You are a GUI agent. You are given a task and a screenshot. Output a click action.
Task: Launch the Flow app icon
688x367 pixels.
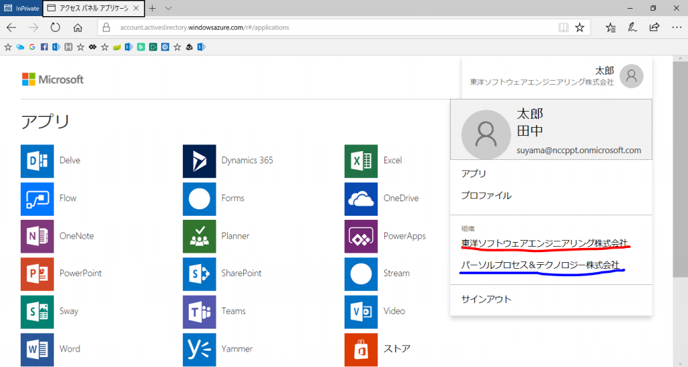point(38,199)
